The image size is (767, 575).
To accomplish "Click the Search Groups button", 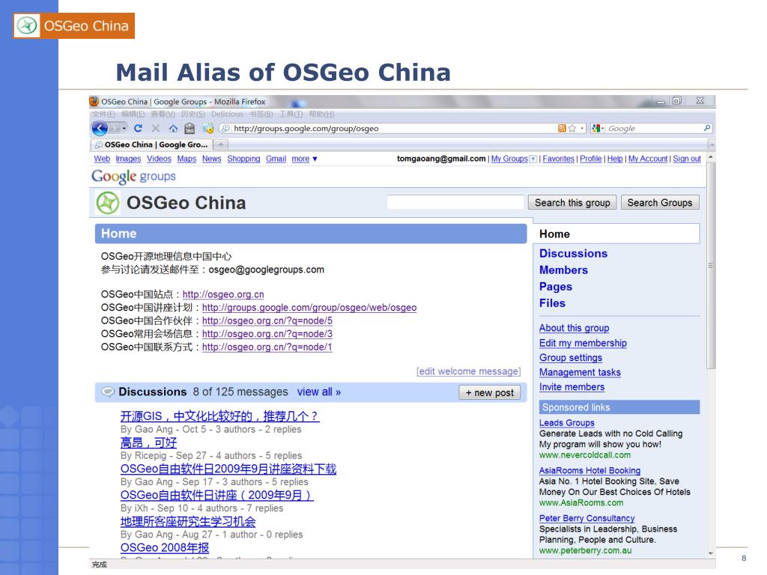I will tap(660, 202).
